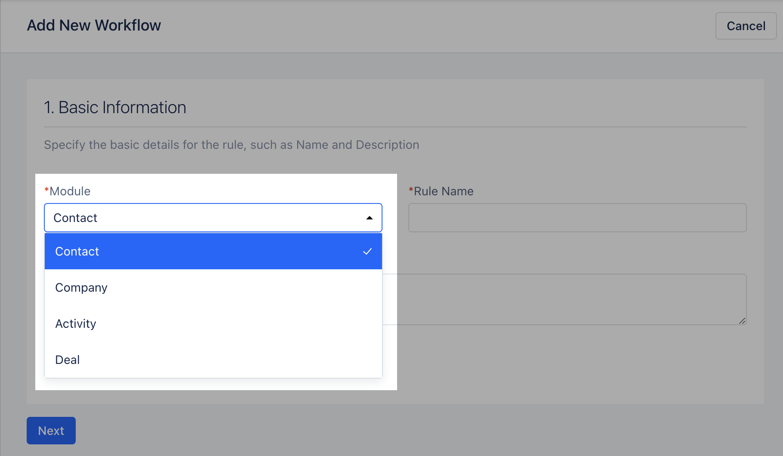Select Company from the Module list
The height and width of the screenshot is (456, 783).
click(x=213, y=287)
